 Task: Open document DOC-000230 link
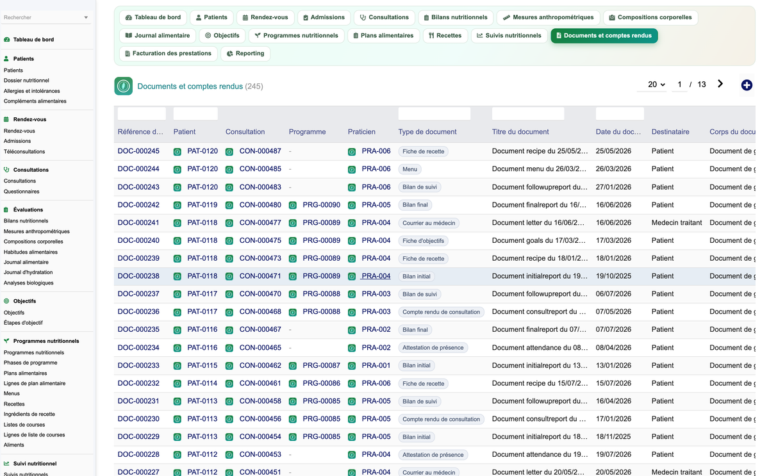[x=138, y=419]
